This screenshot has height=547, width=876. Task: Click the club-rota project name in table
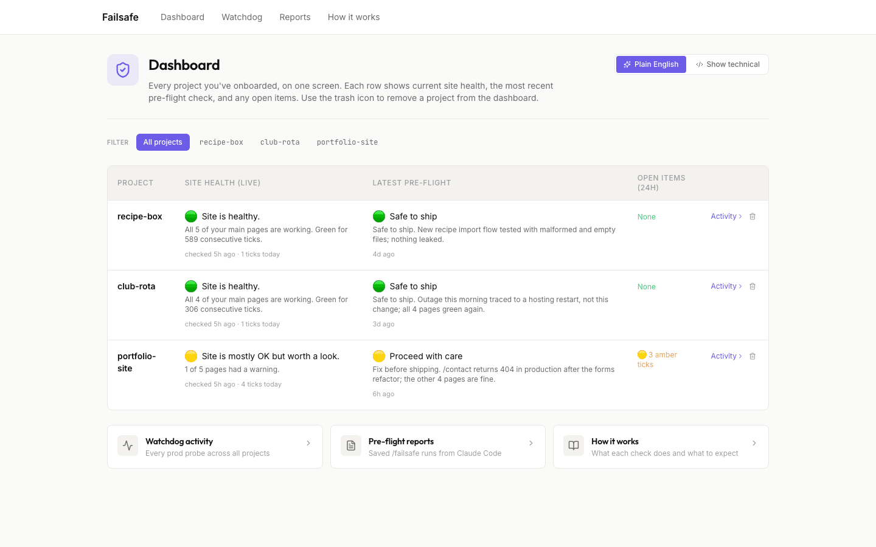(136, 286)
